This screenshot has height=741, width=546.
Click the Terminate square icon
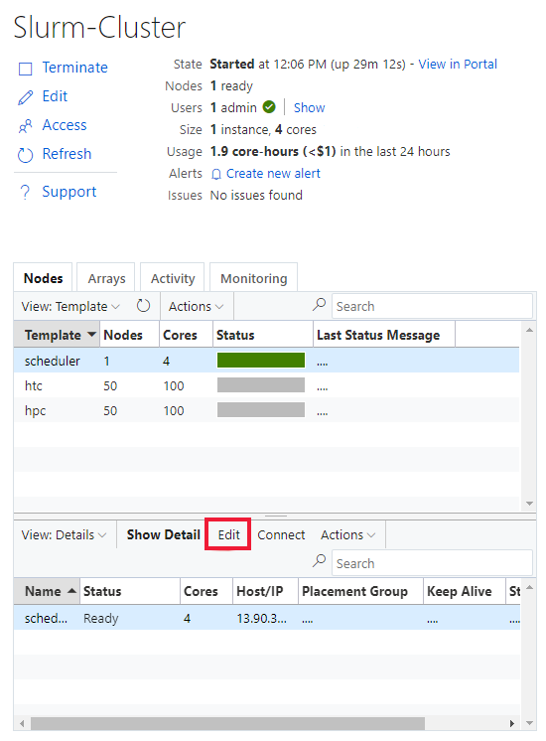[x=25, y=69]
